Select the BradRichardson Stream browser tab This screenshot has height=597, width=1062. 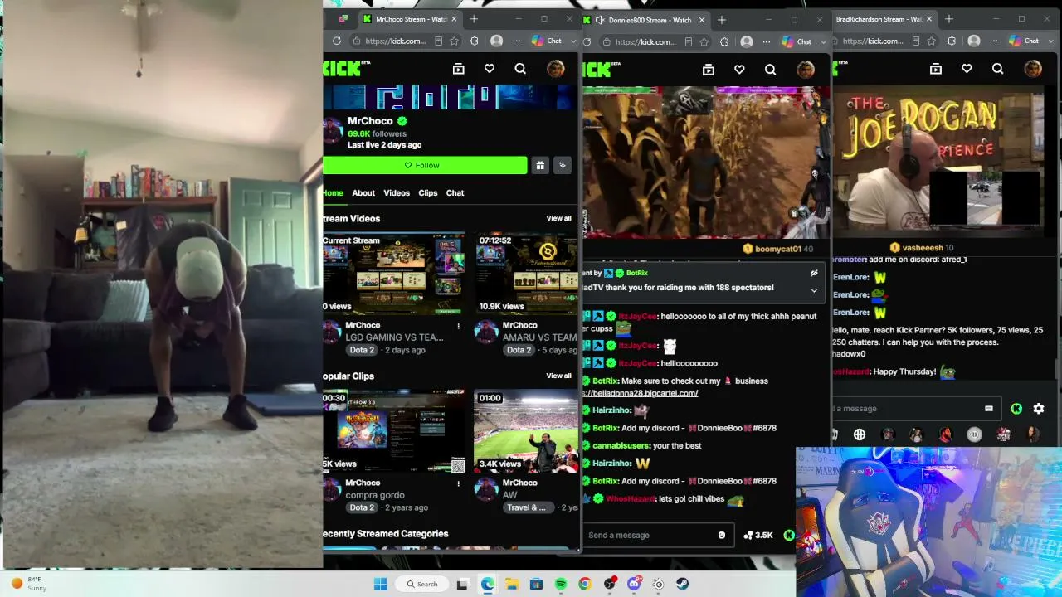click(884, 19)
